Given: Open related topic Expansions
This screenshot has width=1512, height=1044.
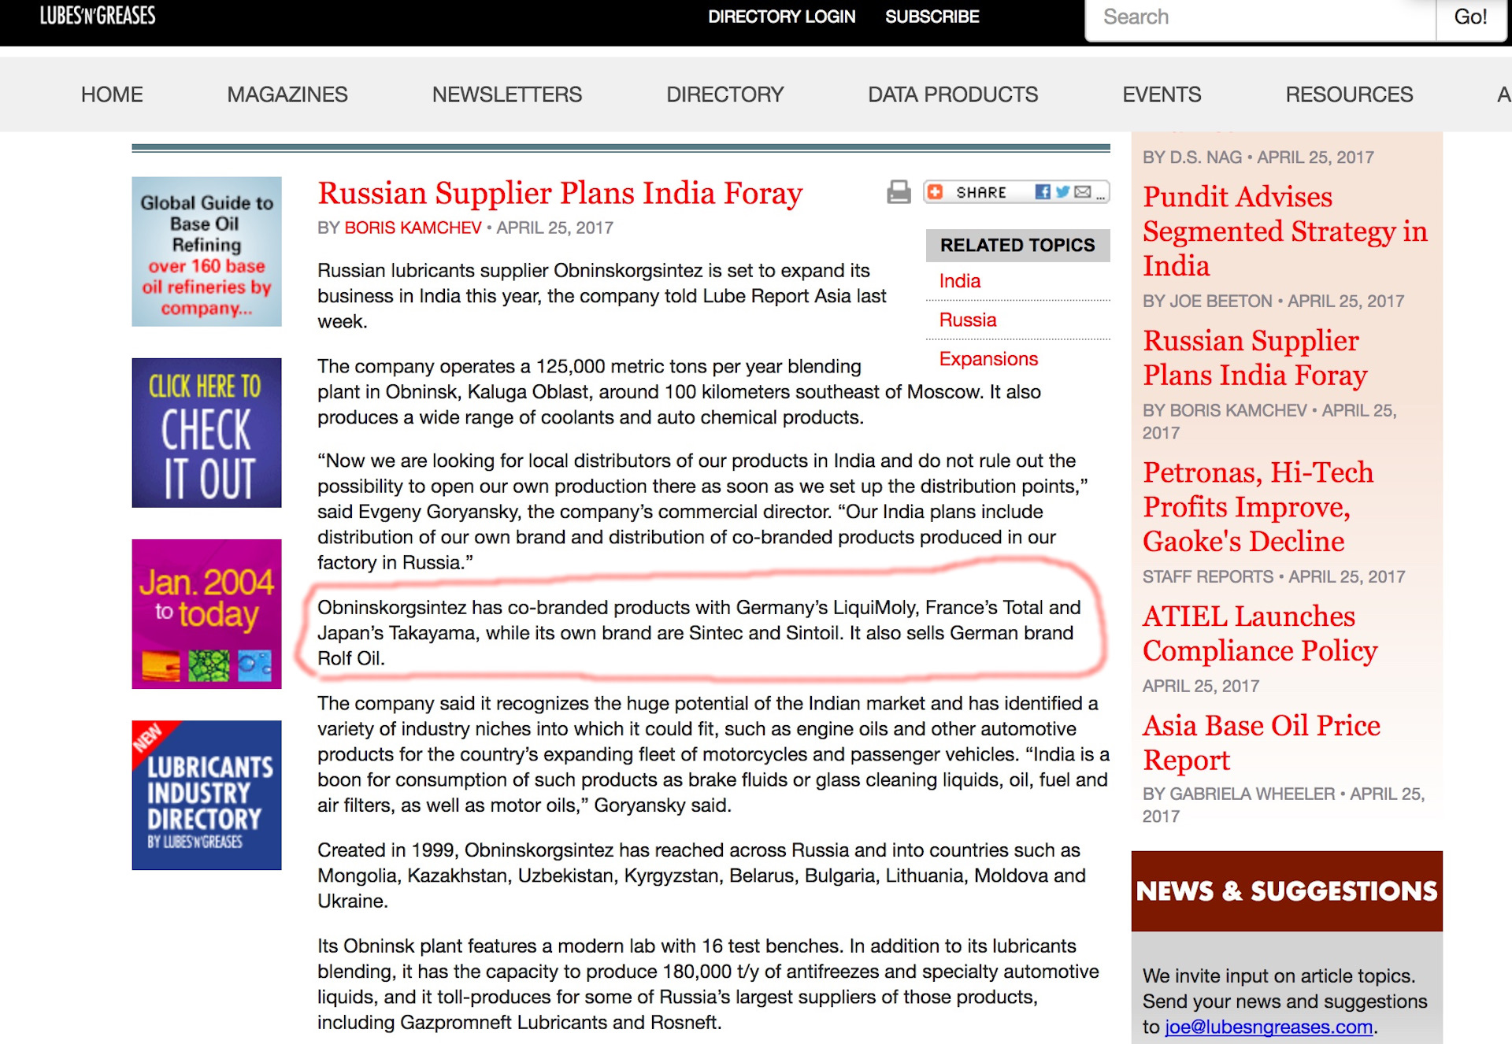Looking at the screenshot, I should tap(988, 359).
